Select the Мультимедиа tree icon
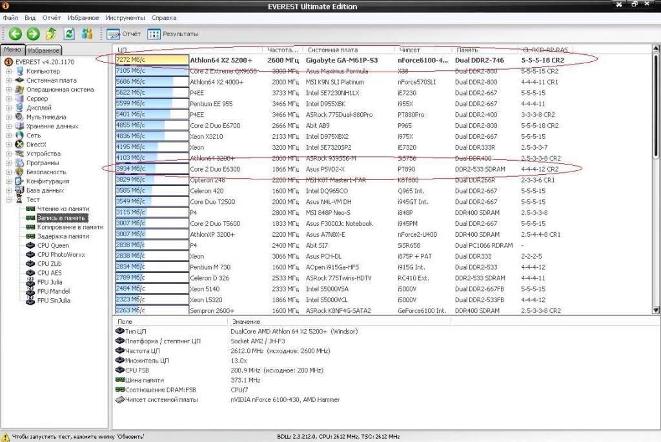 point(19,117)
